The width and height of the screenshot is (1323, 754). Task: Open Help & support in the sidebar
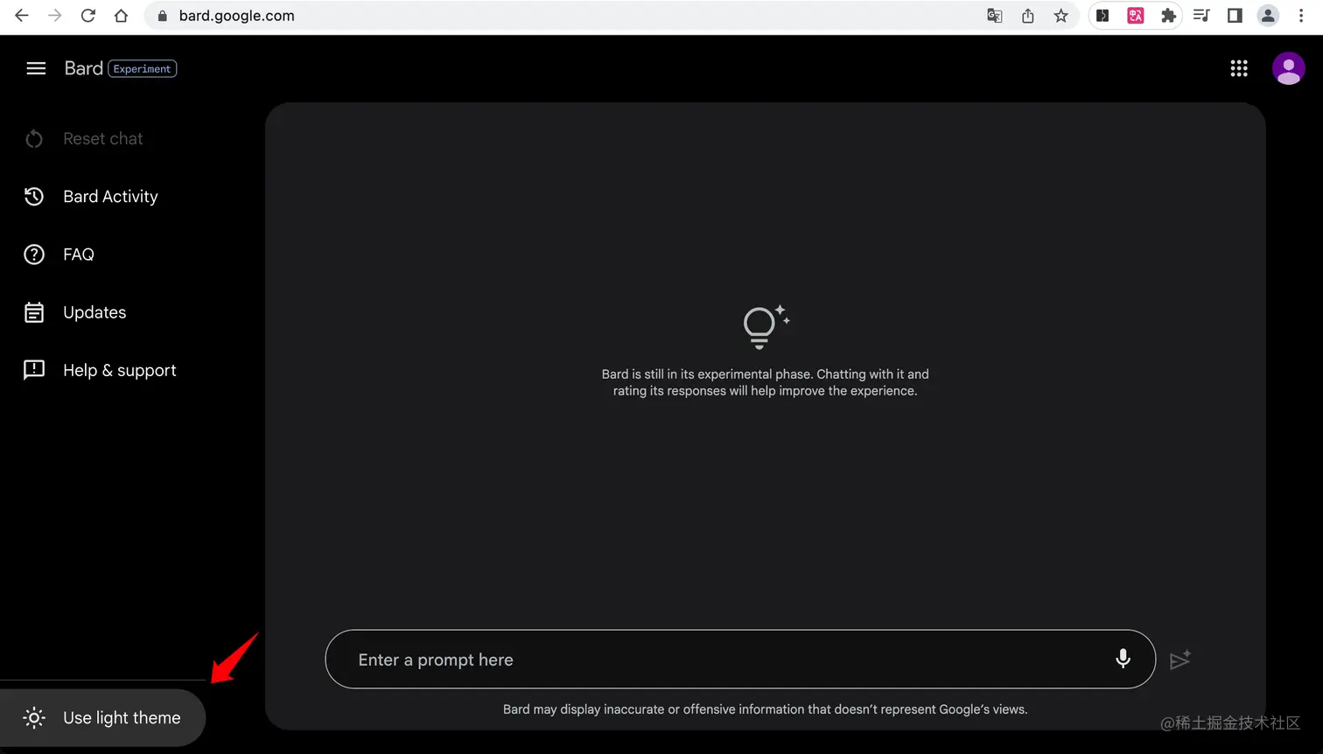pyautogui.click(x=119, y=370)
